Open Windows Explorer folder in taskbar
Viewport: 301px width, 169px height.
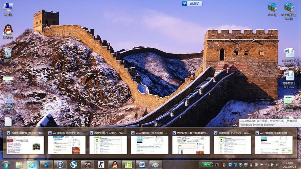tap(19, 165)
